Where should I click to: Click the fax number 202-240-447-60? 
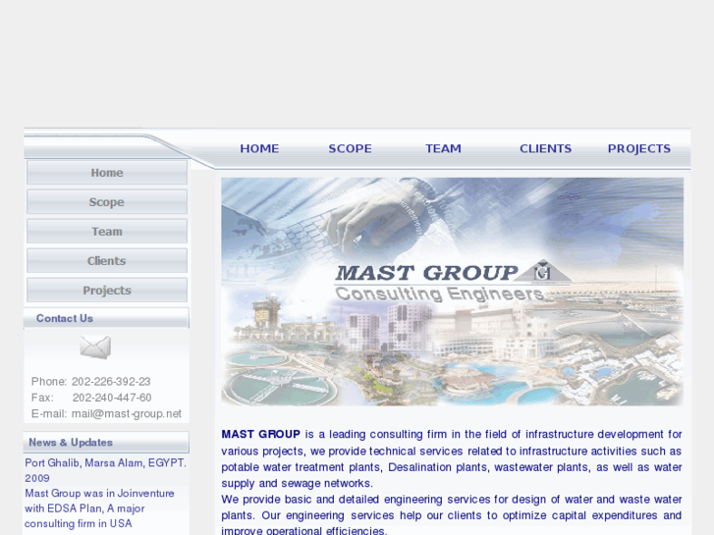coord(112,398)
